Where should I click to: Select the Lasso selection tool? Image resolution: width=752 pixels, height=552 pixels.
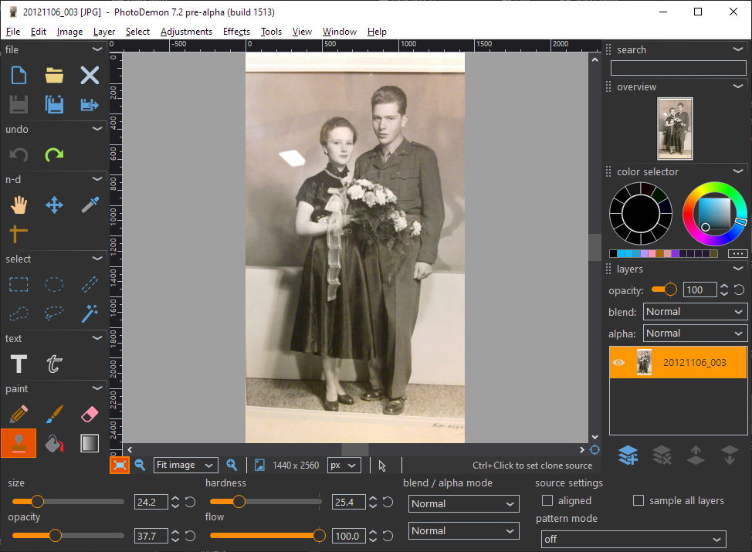coord(54,313)
